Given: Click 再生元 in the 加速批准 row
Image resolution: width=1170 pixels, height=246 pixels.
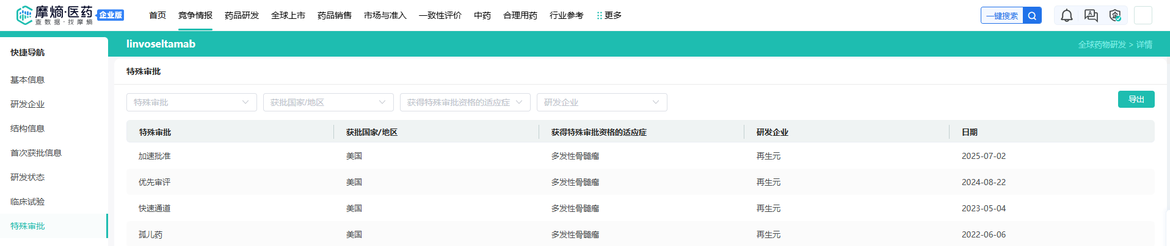Looking at the screenshot, I should [x=769, y=156].
